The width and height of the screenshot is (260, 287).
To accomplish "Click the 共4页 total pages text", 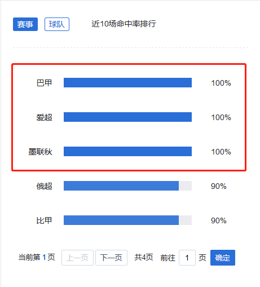I will (144, 257).
